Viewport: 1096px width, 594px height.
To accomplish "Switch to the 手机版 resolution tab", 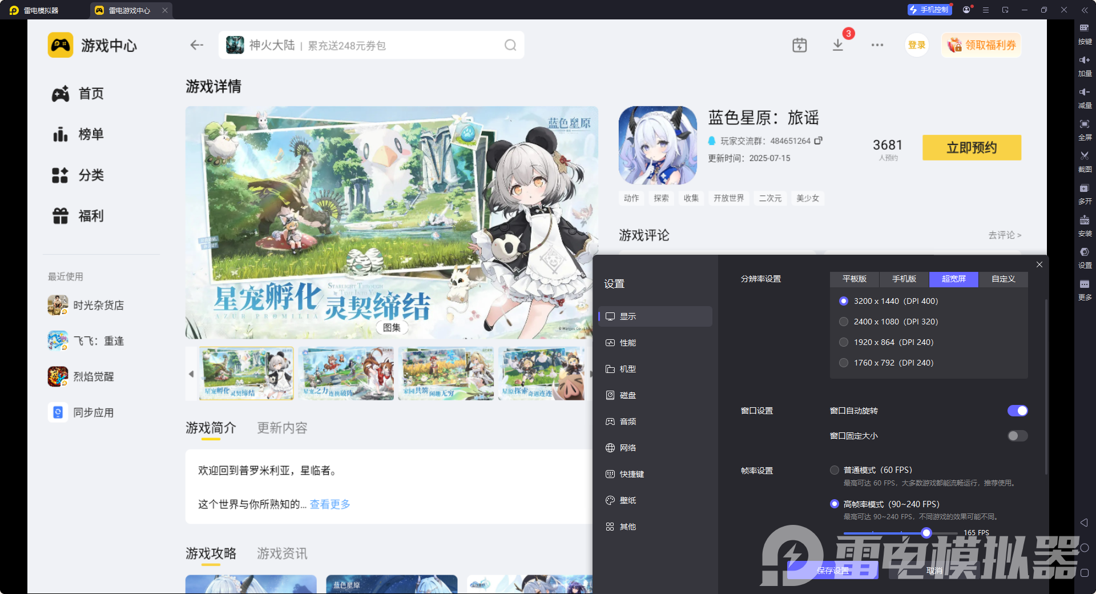I will coord(904,279).
